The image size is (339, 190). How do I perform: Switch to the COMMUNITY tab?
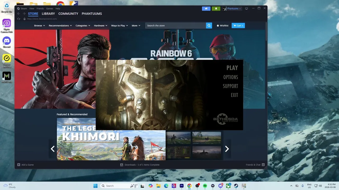point(68,14)
